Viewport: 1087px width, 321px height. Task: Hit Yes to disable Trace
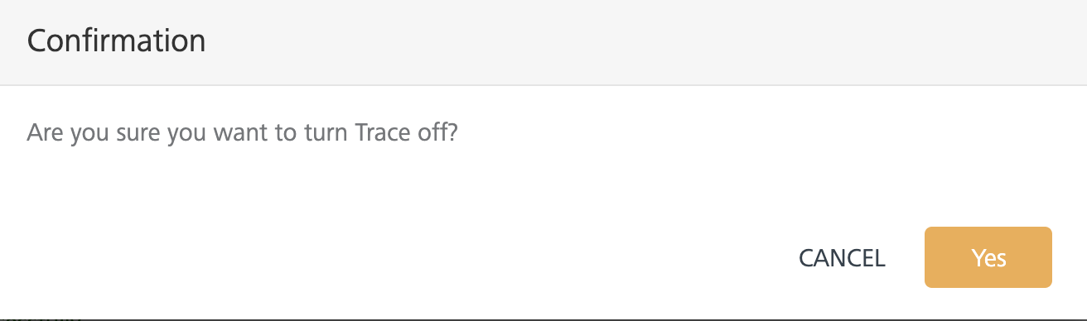pyautogui.click(x=988, y=257)
